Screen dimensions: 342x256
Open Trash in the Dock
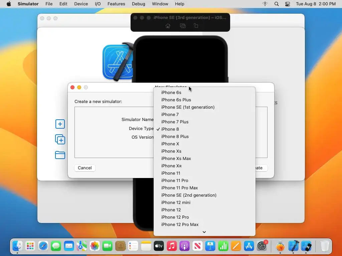click(325, 246)
